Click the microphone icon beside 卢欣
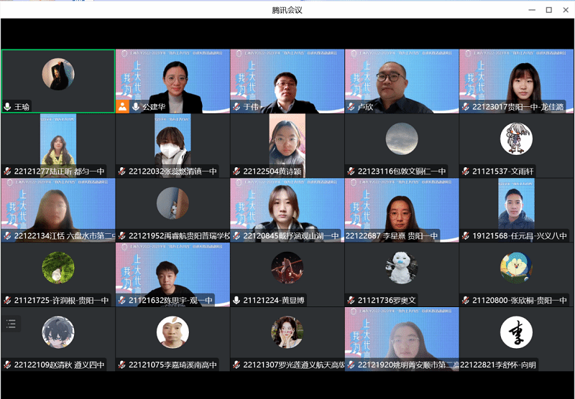This screenshot has width=575, height=399. tap(351, 106)
